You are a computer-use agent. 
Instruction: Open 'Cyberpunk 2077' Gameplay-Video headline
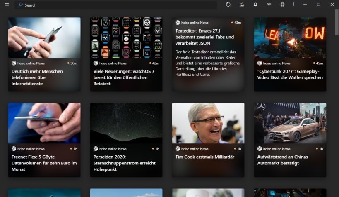[290, 75]
